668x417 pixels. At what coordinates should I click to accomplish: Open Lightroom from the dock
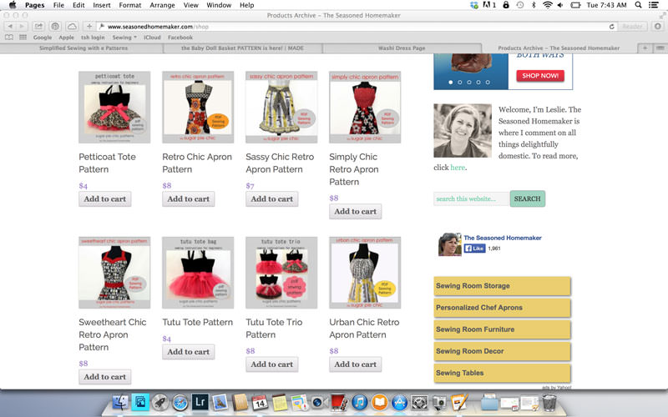point(201,404)
